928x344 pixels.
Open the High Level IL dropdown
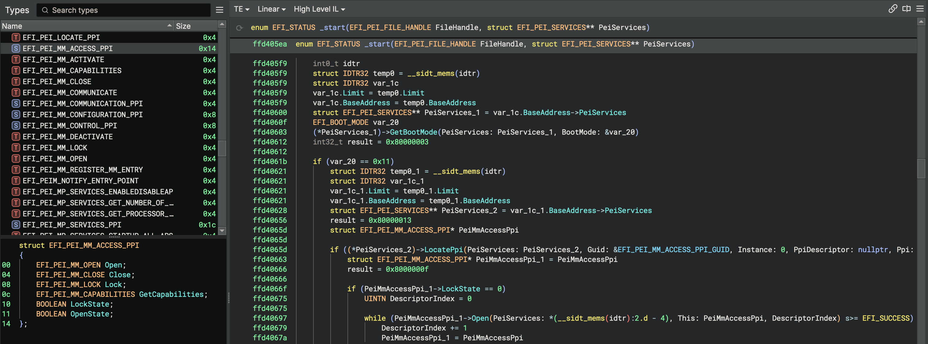[319, 9]
